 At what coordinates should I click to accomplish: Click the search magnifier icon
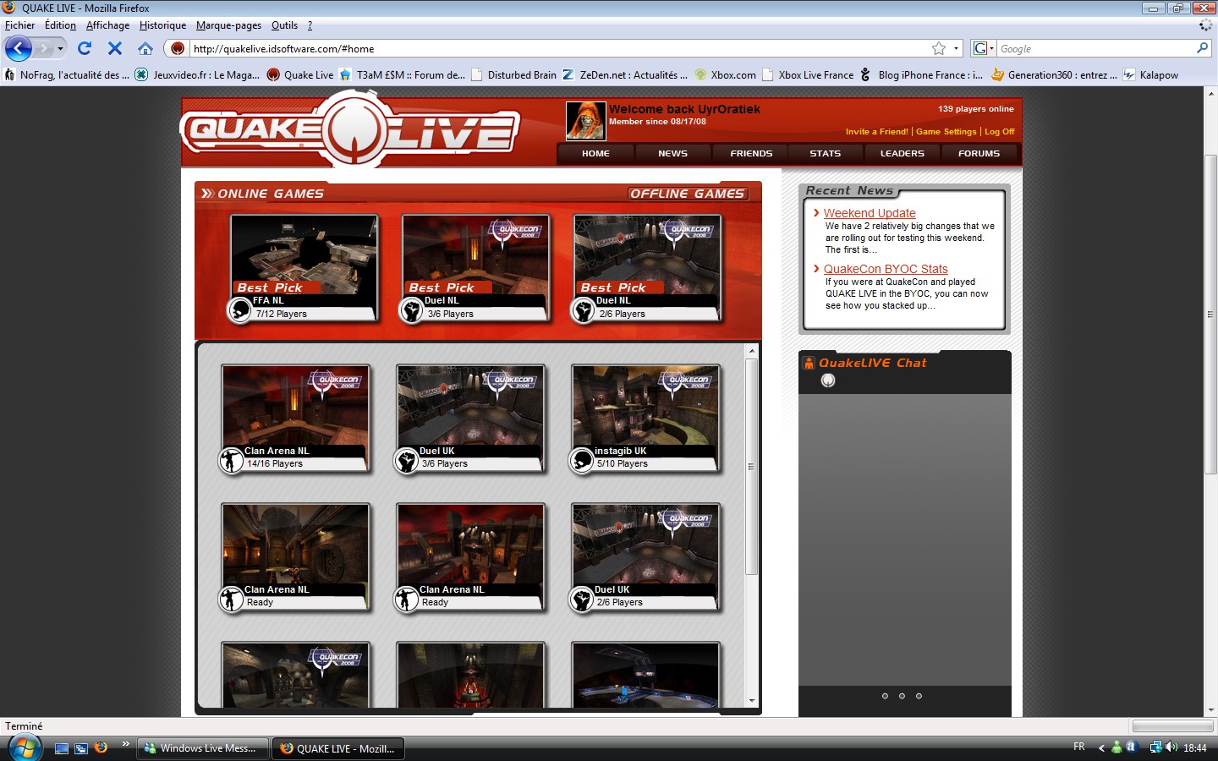coord(1202,48)
